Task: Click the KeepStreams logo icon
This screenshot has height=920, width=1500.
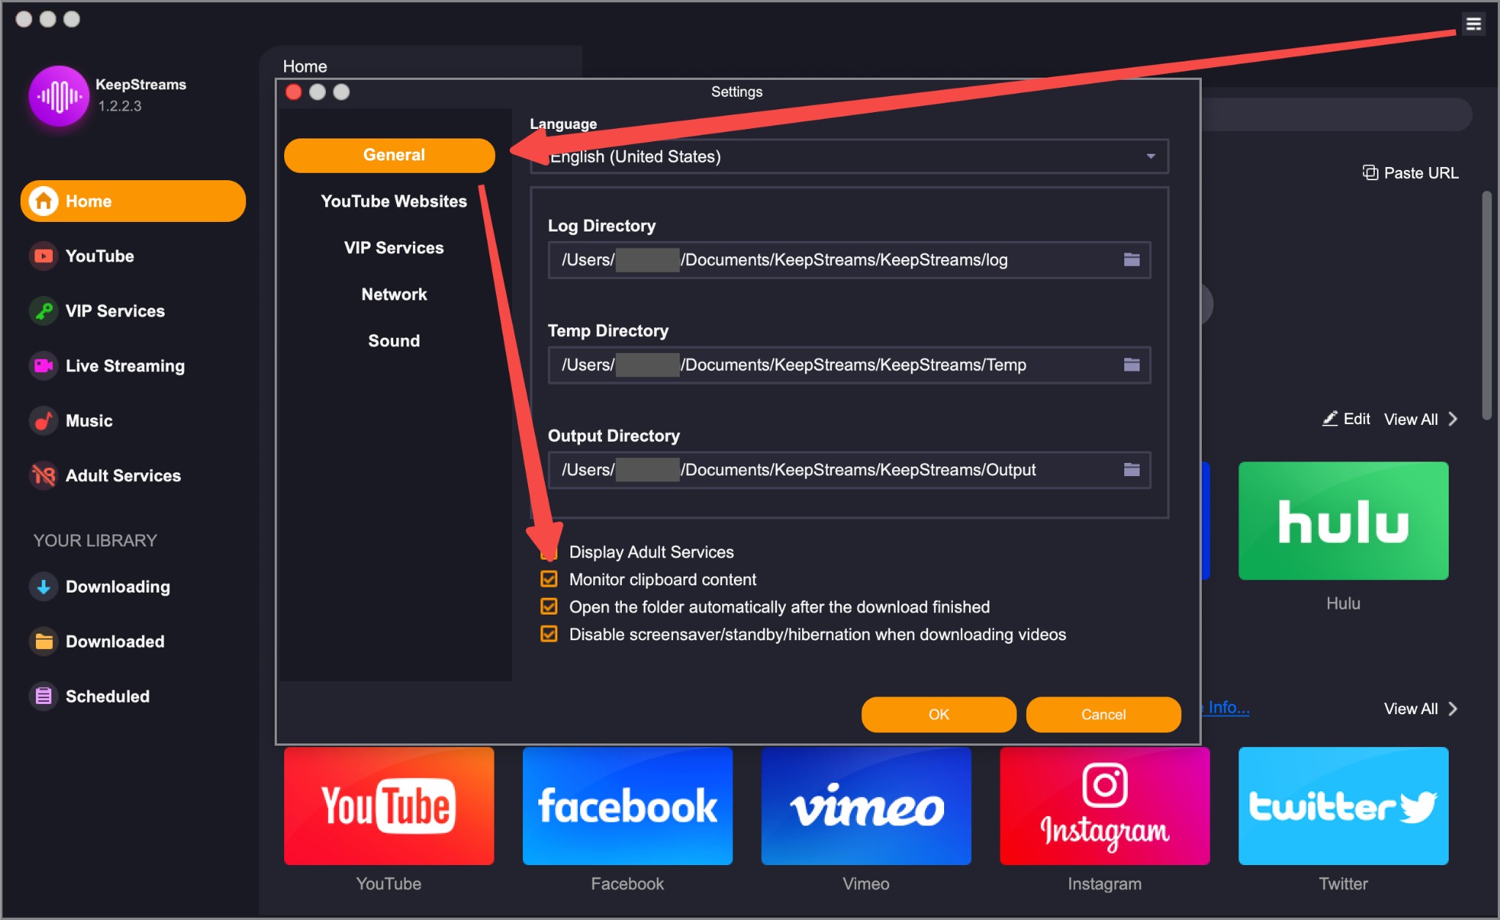Action: click(x=59, y=95)
